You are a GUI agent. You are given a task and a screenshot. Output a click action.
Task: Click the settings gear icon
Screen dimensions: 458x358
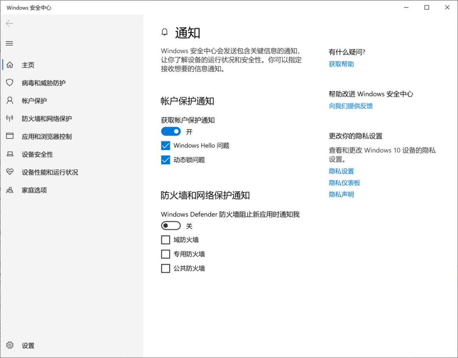(10, 345)
